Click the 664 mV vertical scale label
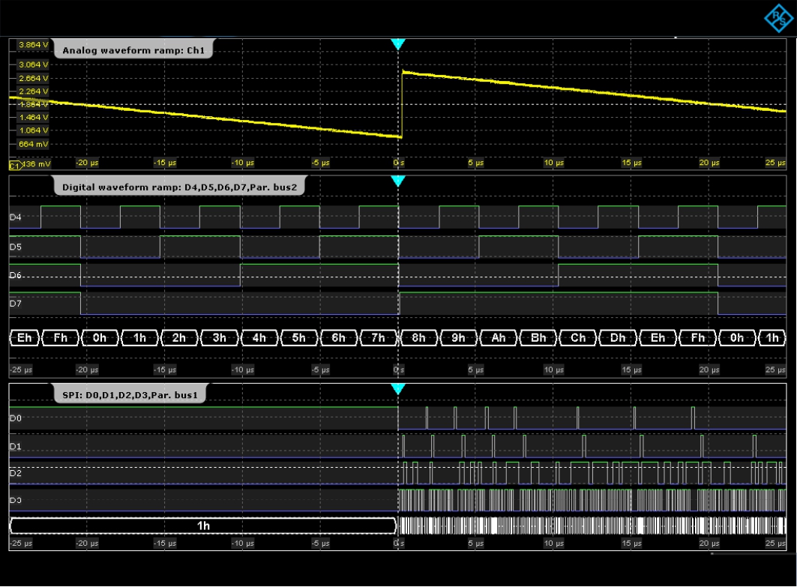Screen dimensions: 797x587 point(33,145)
